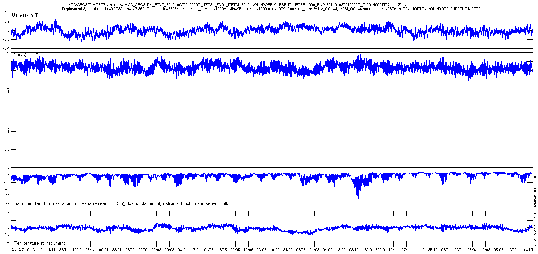538x254 pixels.
Task: Click the '04/09' date tick label
Action: pos(328,250)
